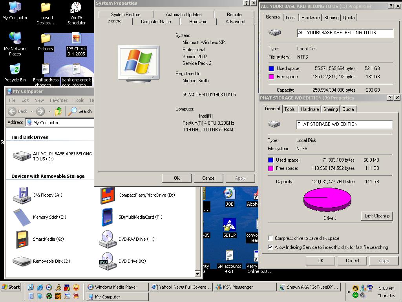Select the IPS Check 3-4-2005 desktop file
This screenshot has width=402, height=302.
tap(76, 44)
